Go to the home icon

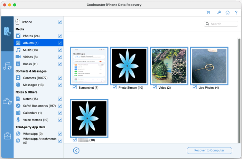(227, 12)
